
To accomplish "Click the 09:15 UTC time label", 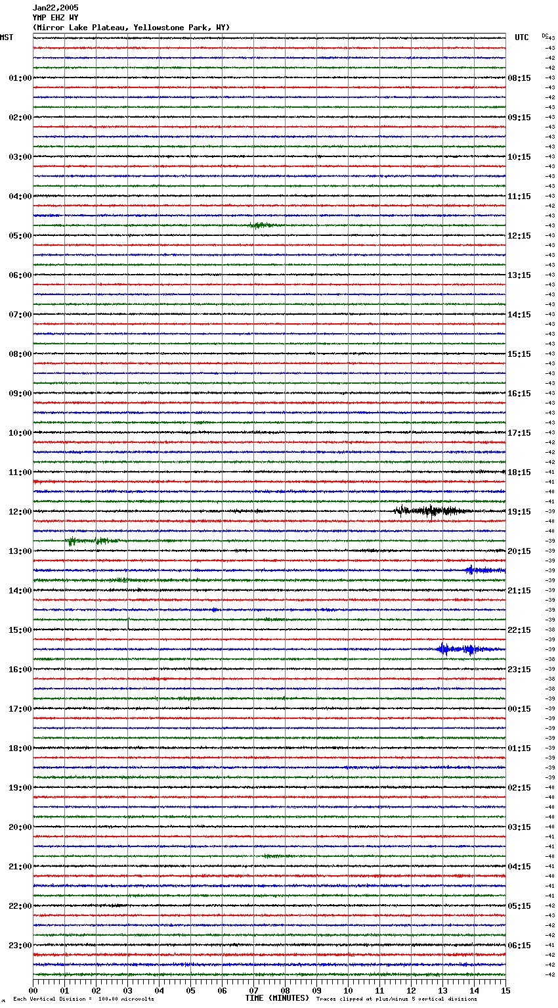I will [x=519, y=118].
